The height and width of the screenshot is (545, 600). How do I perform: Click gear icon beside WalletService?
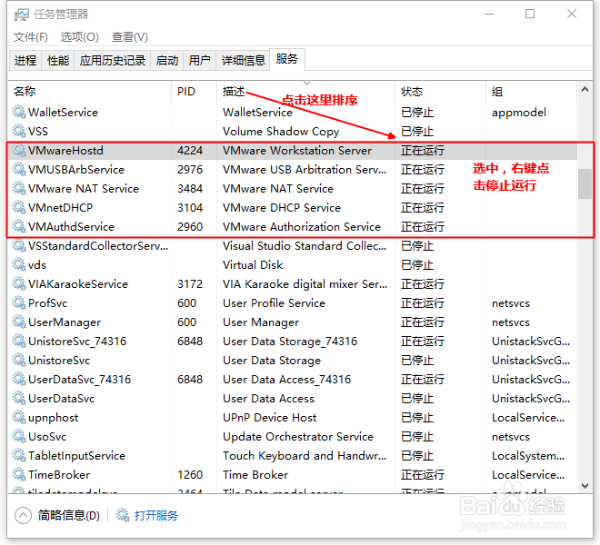click(x=19, y=112)
